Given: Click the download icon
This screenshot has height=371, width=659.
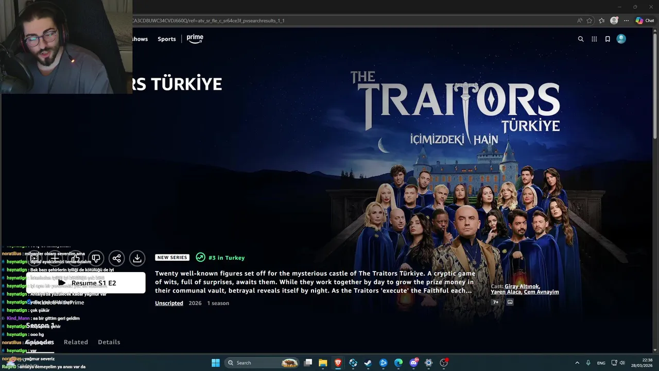Looking at the screenshot, I should click(137, 258).
